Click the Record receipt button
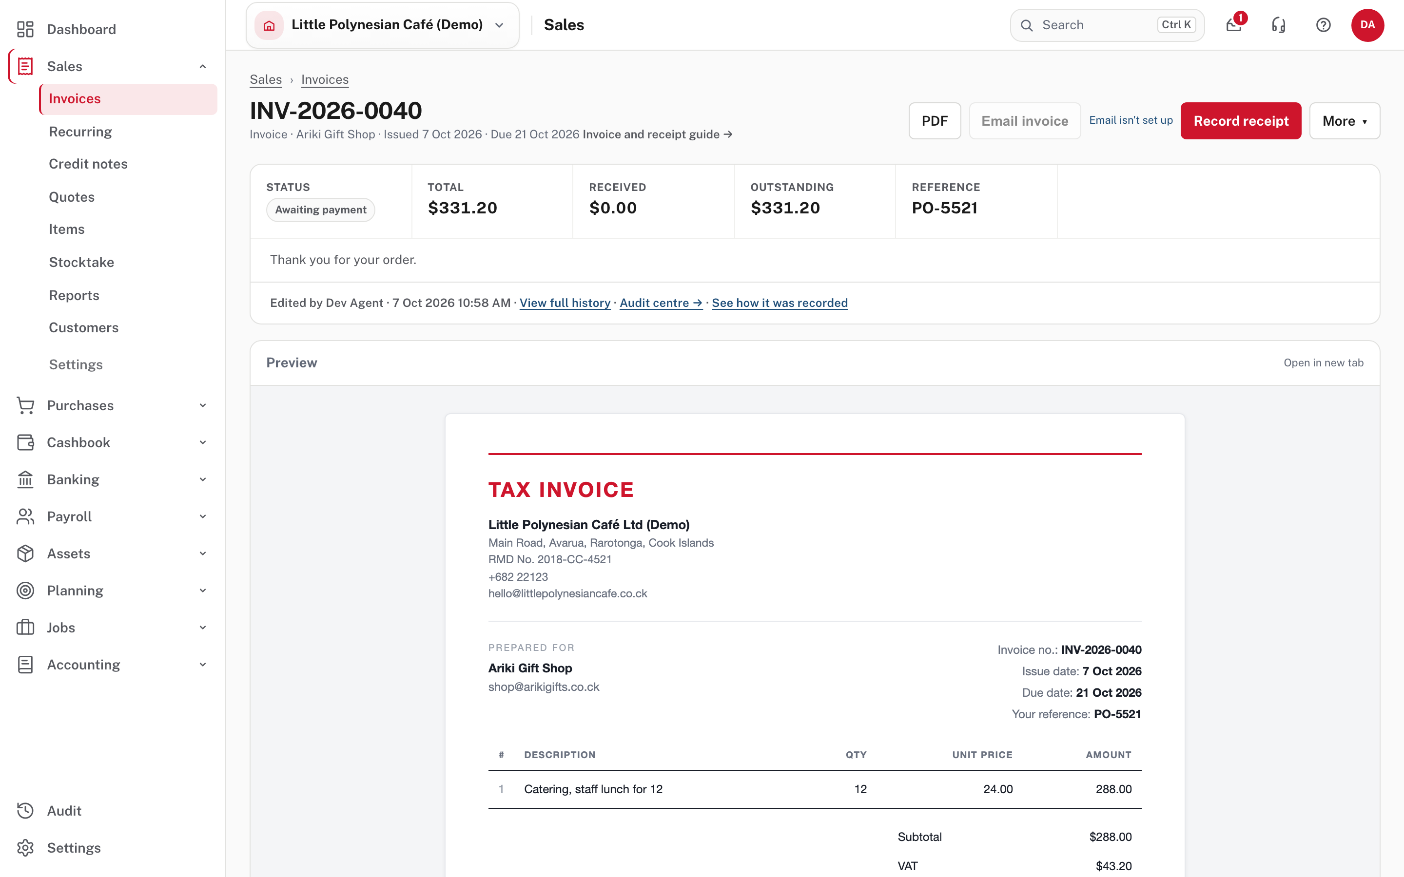The height and width of the screenshot is (877, 1404). coord(1241,121)
